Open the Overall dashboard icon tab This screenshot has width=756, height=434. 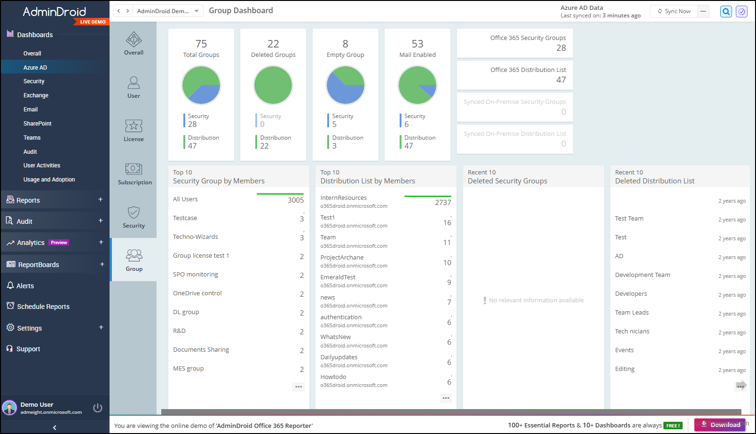point(134,43)
